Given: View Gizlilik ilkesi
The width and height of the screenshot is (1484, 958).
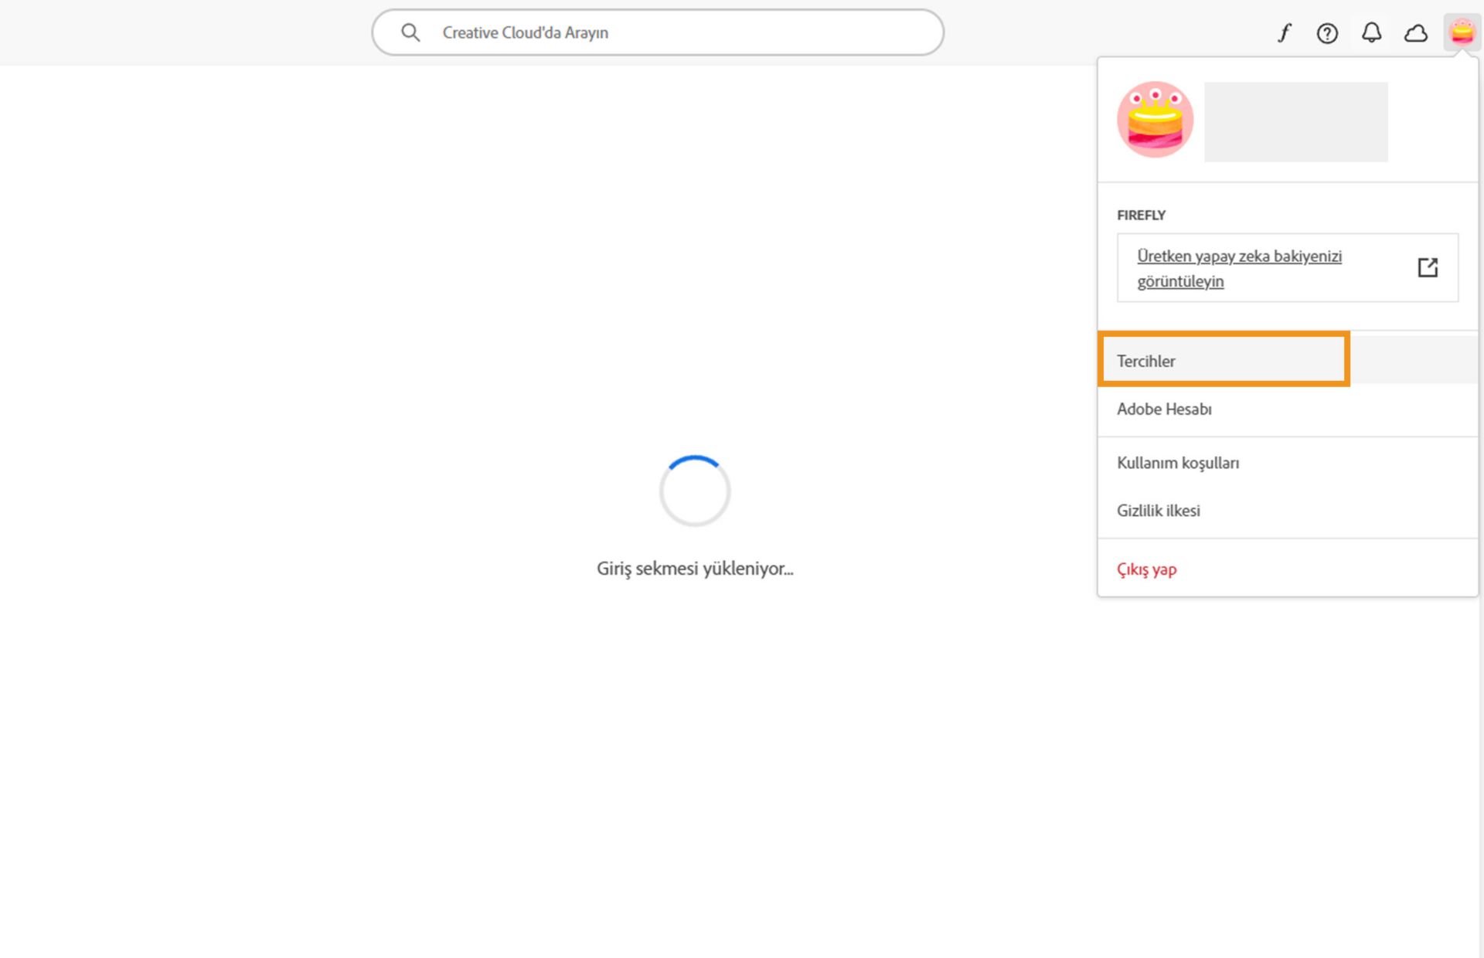Looking at the screenshot, I should tap(1158, 510).
